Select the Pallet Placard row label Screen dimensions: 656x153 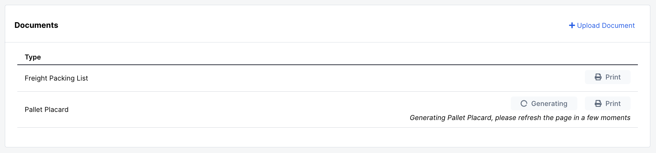click(x=47, y=109)
